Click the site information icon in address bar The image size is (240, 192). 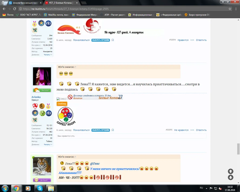21,9
